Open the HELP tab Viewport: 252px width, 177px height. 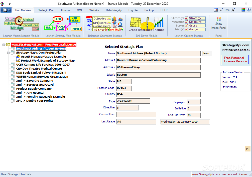[164, 10]
